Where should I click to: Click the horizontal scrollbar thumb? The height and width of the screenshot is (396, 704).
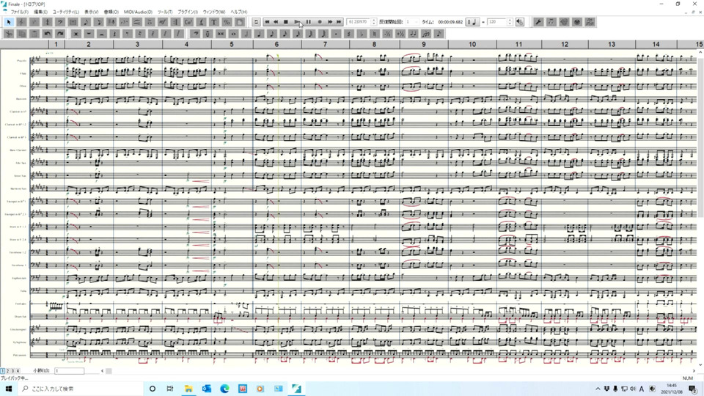(x=109, y=371)
